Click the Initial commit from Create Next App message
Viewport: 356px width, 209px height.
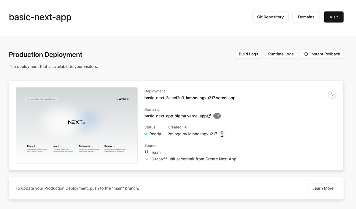(x=203, y=159)
